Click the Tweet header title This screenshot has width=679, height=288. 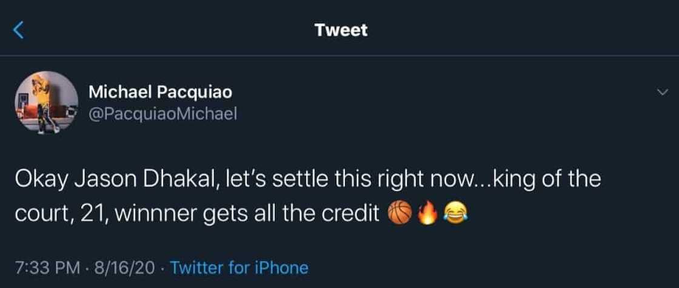341,30
